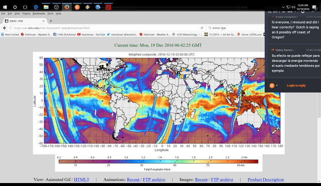Show hidden system tray icons
This screenshot has height=186, width=321.
[x=283, y=7]
